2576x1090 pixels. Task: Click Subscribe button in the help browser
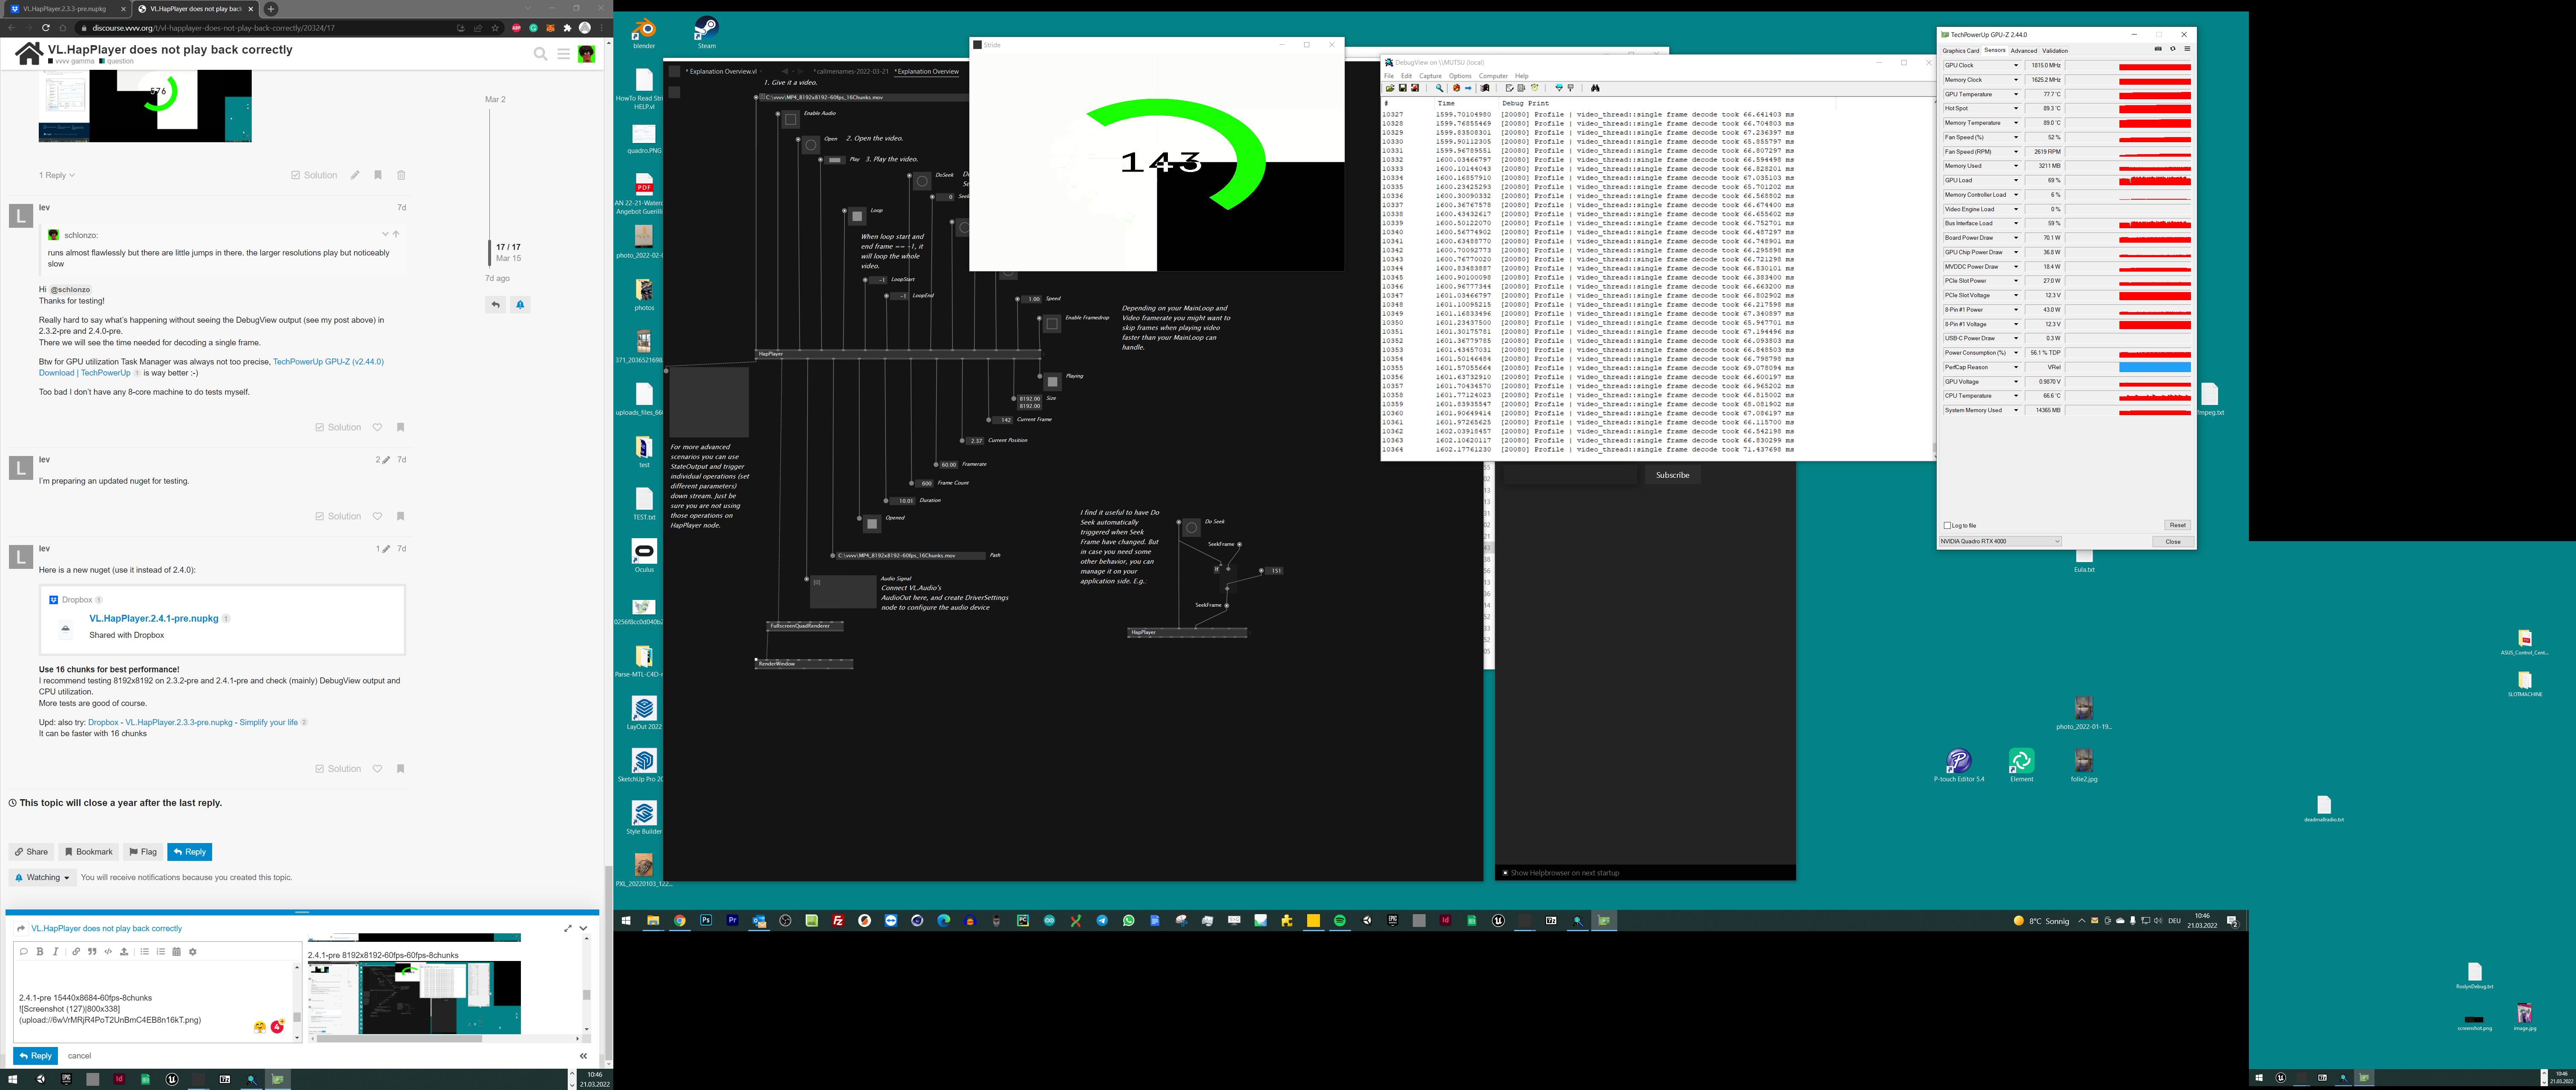1672,475
